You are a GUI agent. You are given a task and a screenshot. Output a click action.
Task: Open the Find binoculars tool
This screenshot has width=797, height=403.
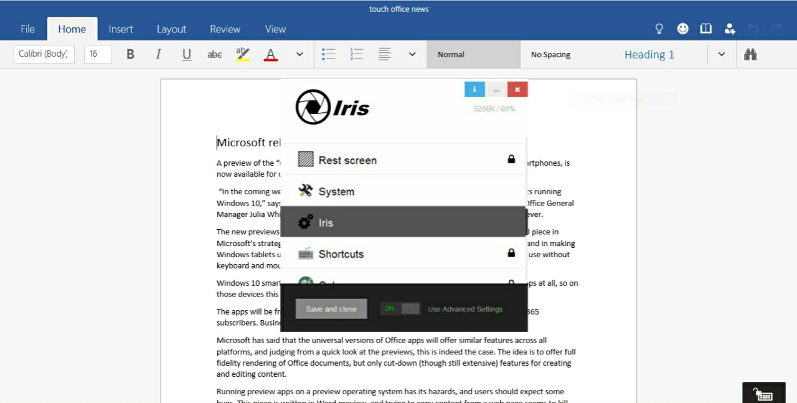tap(751, 54)
